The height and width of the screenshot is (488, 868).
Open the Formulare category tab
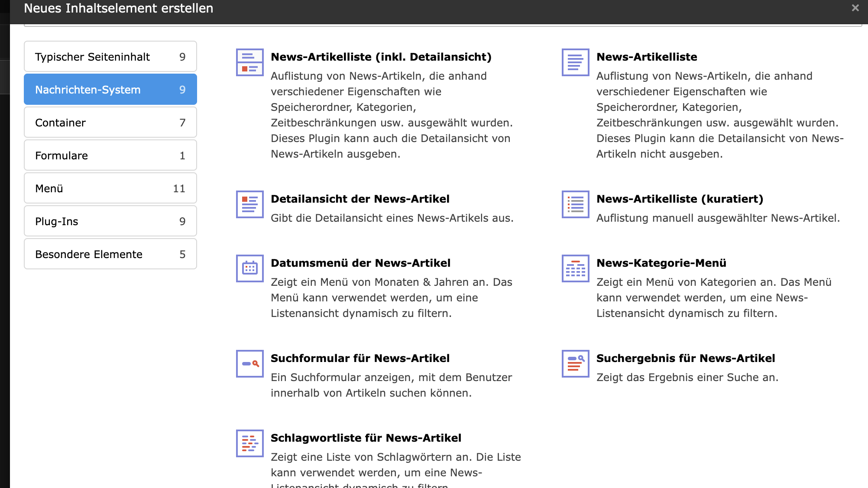(110, 155)
